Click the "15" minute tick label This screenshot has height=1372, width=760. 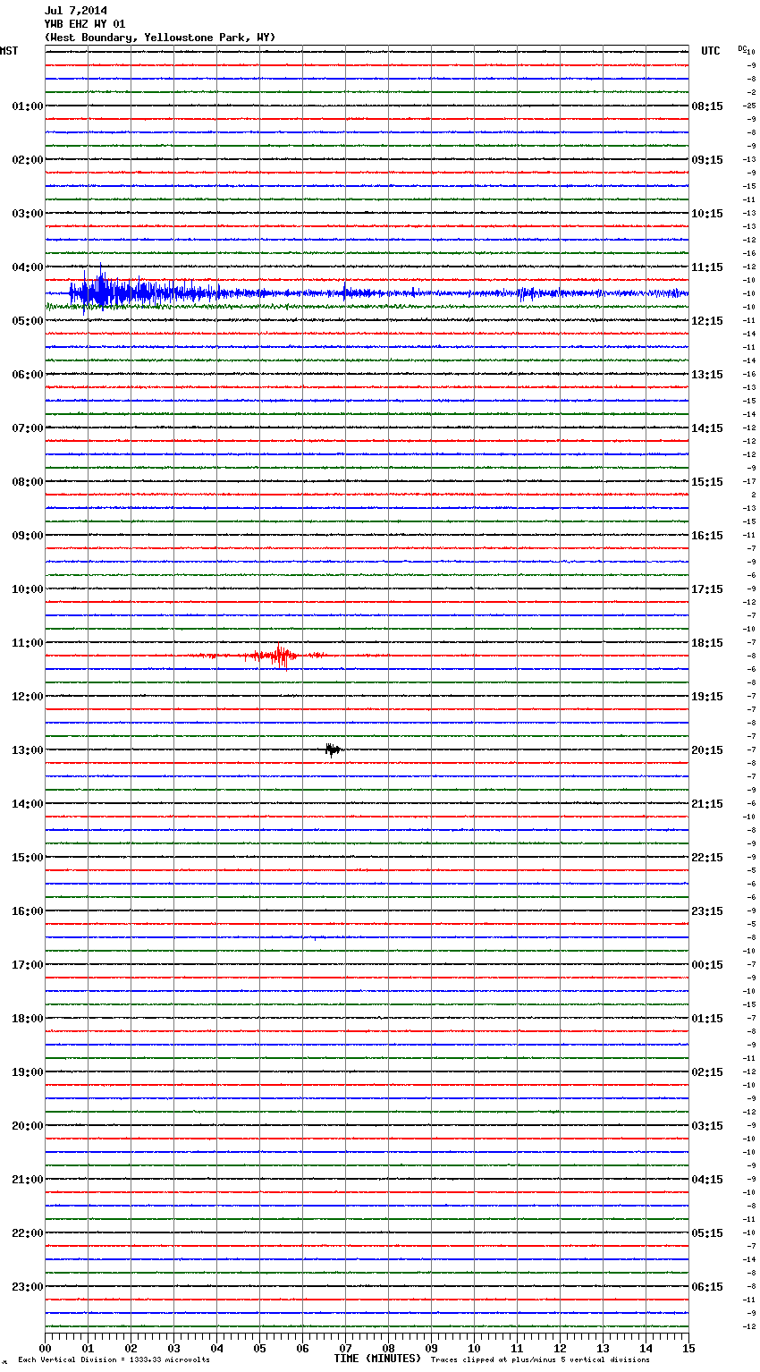[x=688, y=1348]
